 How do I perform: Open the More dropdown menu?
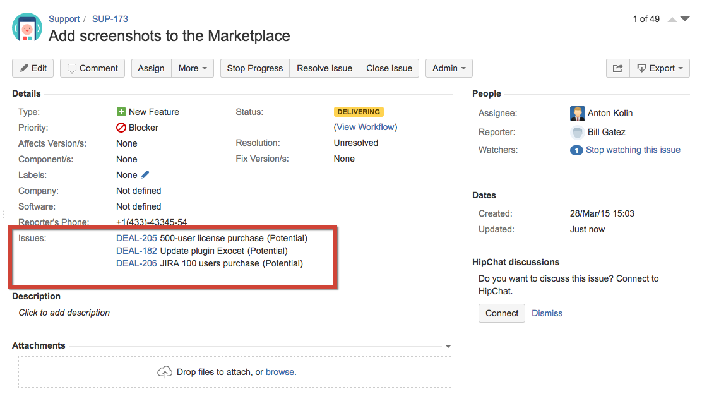point(193,68)
